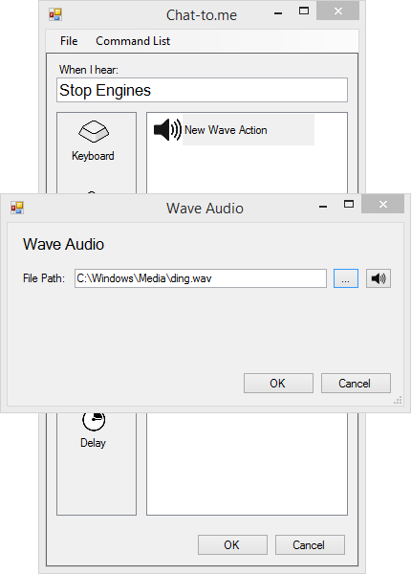Play the wave file with speaker button
Image resolution: width=411 pixels, height=574 pixels.
(x=379, y=278)
